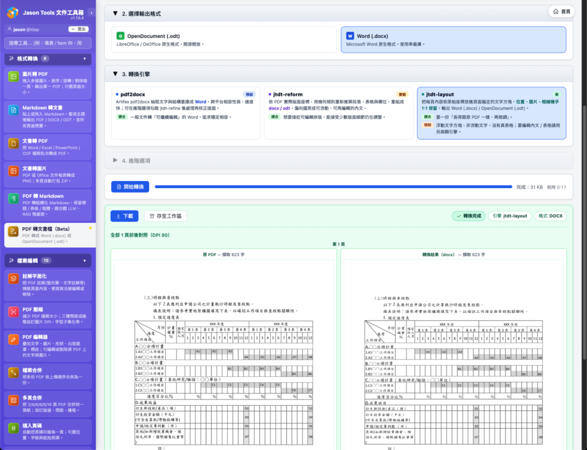Collapse section 2. 選擇輸出格式
This screenshot has width=587, height=450.
pos(338,14)
